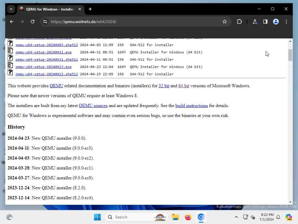
Task: Follow the 64 bit link
Action: [184, 86]
